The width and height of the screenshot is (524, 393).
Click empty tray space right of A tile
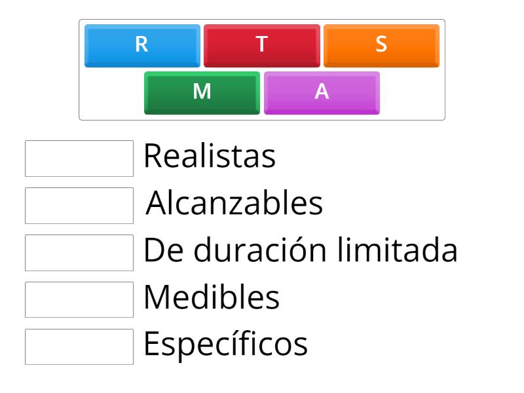point(411,94)
